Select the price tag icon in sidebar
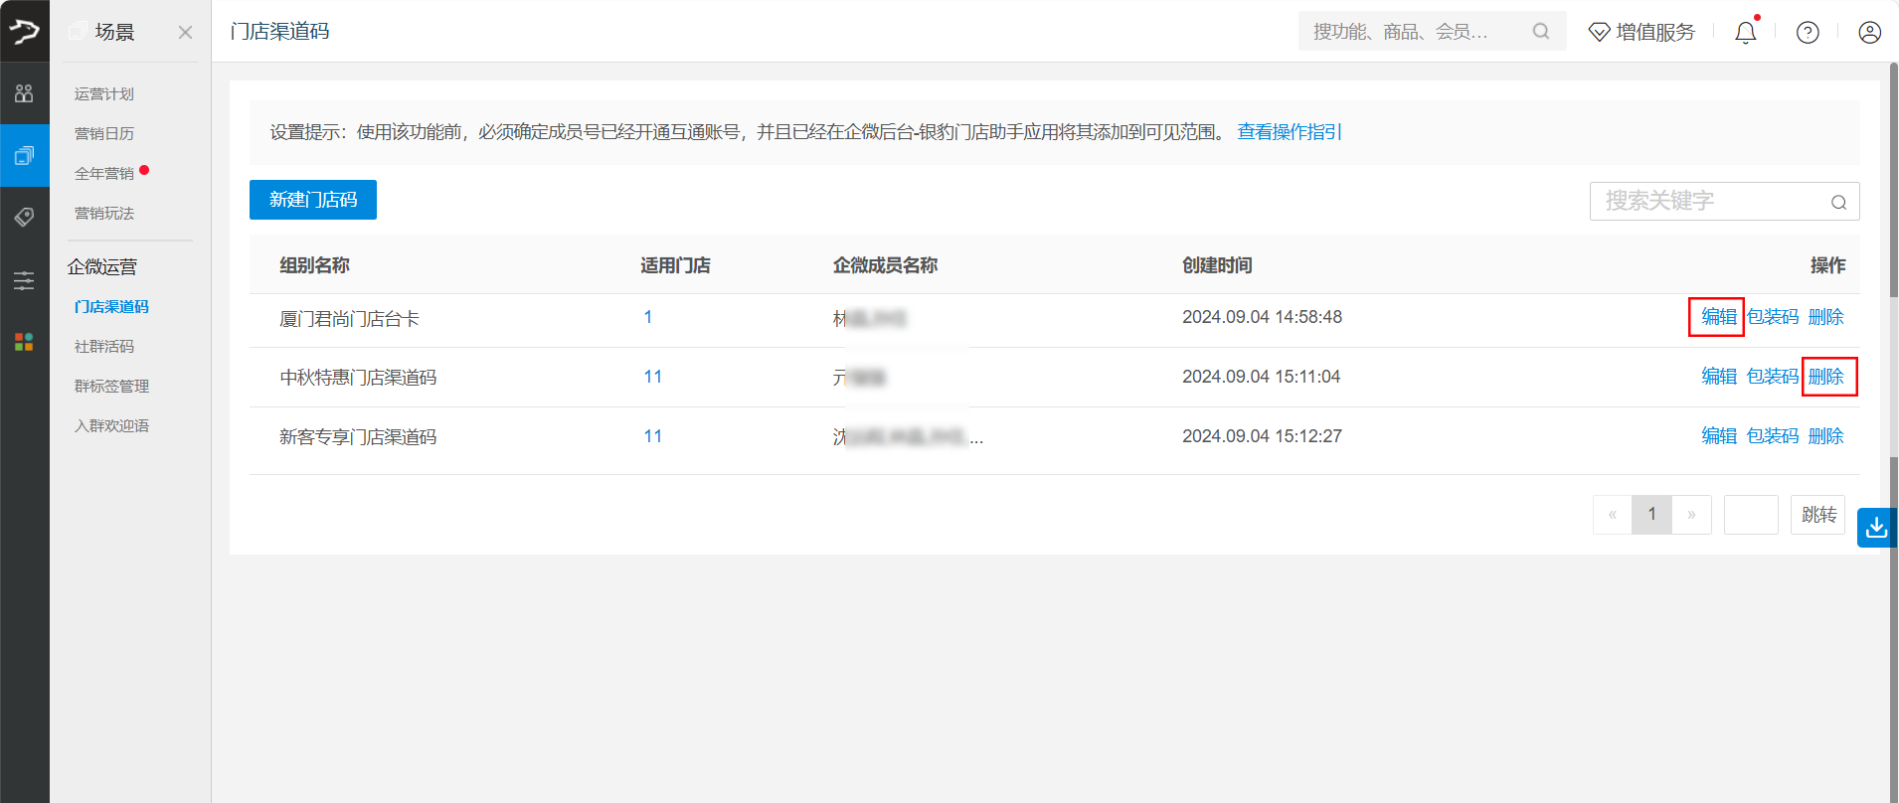 click(x=24, y=217)
